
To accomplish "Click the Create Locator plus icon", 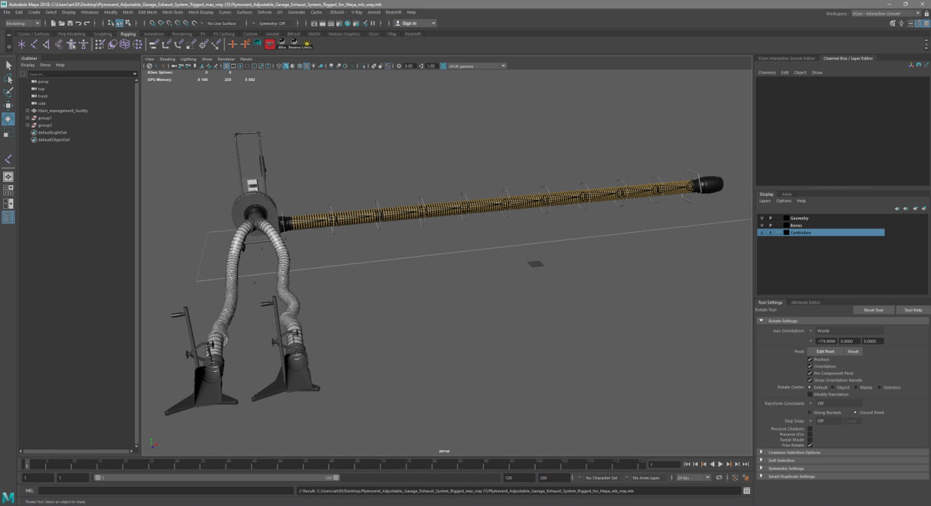I will [x=232, y=45].
